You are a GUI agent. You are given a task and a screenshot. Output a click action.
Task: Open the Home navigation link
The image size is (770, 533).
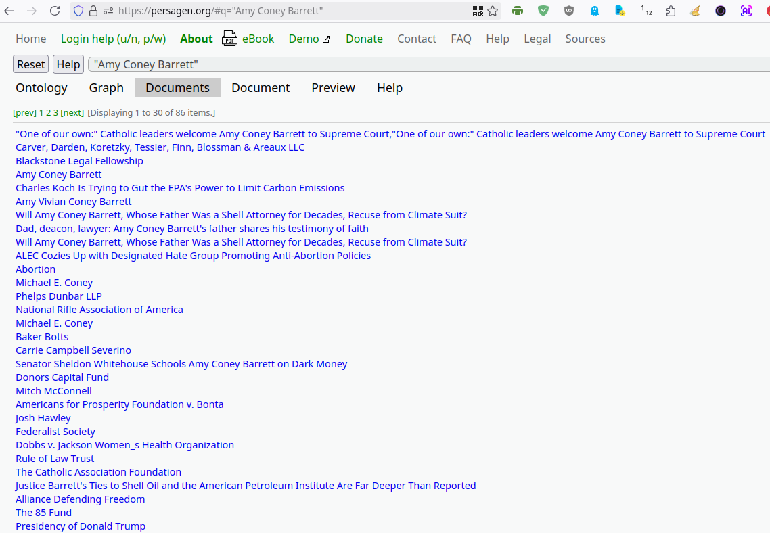pyautogui.click(x=31, y=39)
